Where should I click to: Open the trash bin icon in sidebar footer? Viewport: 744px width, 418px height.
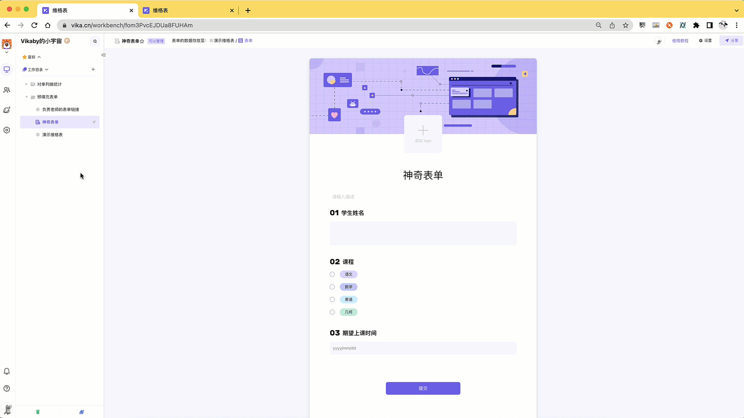[38, 412]
